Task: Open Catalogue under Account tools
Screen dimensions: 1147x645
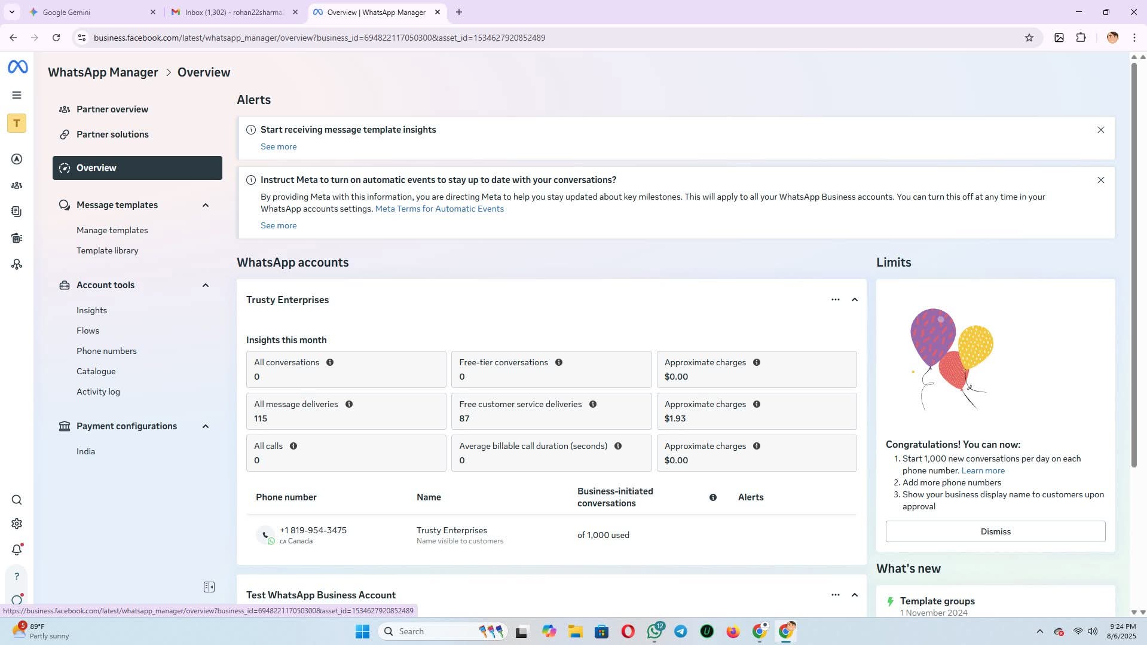Action: pyautogui.click(x=96, y=371)
